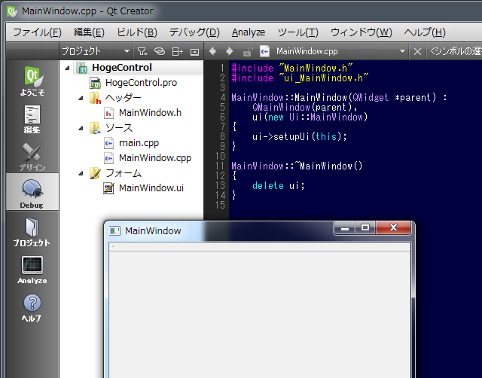The height and width of the screenshot is (378, 482).
Task: Go forward in editor navigation history
Action: pos(229,51)
